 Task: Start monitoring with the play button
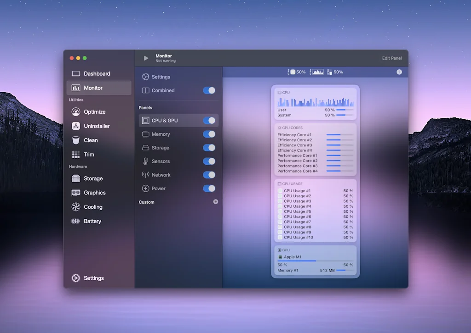145,58
